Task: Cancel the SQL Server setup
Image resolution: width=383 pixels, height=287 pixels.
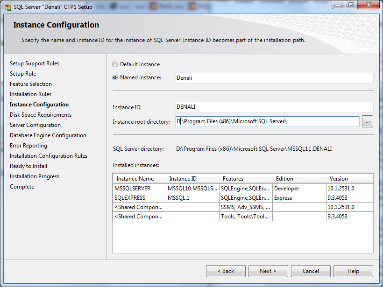Action: click(x=311, y=271)
